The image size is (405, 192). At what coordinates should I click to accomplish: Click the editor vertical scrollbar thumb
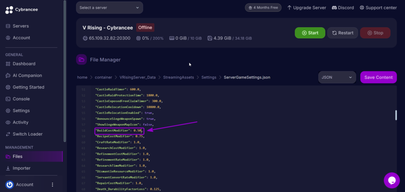(x=396, y=115)
